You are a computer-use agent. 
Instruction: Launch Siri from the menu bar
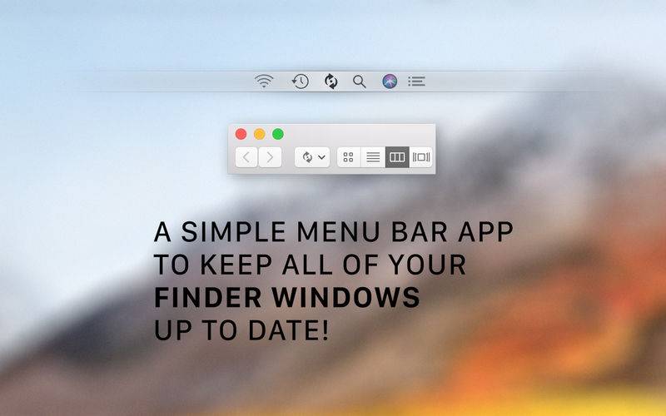390,81
